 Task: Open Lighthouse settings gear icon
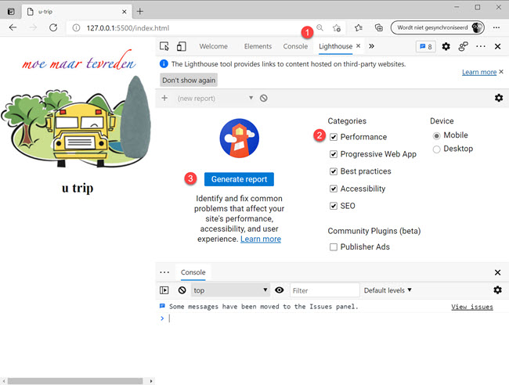coord(498,98)
